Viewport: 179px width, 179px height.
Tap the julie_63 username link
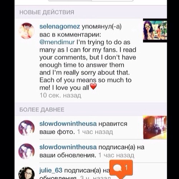coord(51,170)
